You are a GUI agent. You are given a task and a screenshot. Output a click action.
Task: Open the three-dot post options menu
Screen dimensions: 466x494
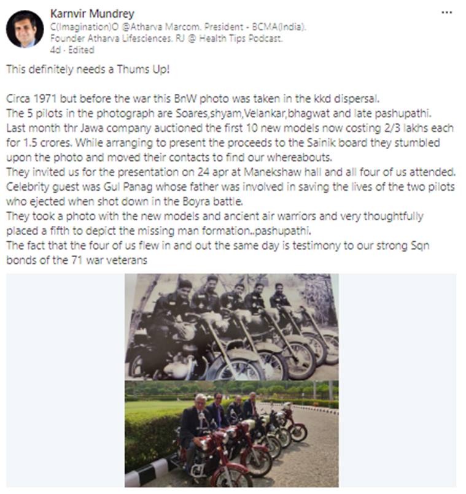tap(446, 13)
